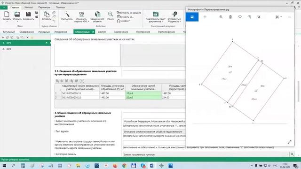This screenshot has width=301, height=169.
Task: Click cell 50:31:0050205:15 in table
Action: tap(80, 93)
